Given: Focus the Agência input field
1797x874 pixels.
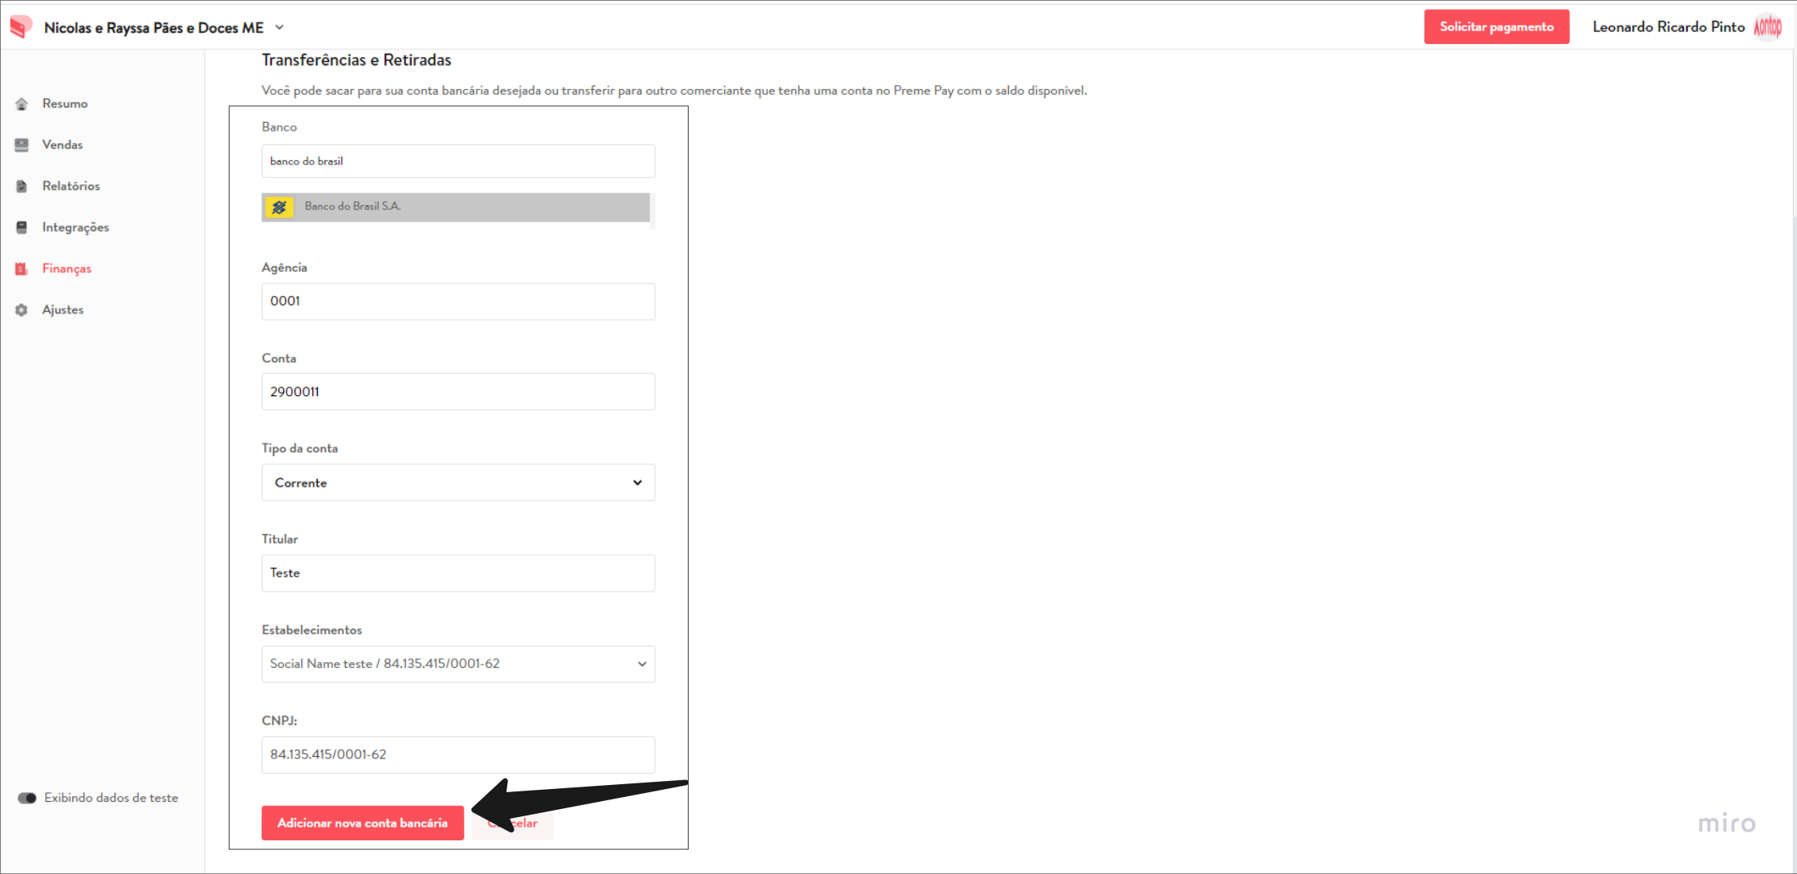Looking at the screenshot, I should [458, 301].
